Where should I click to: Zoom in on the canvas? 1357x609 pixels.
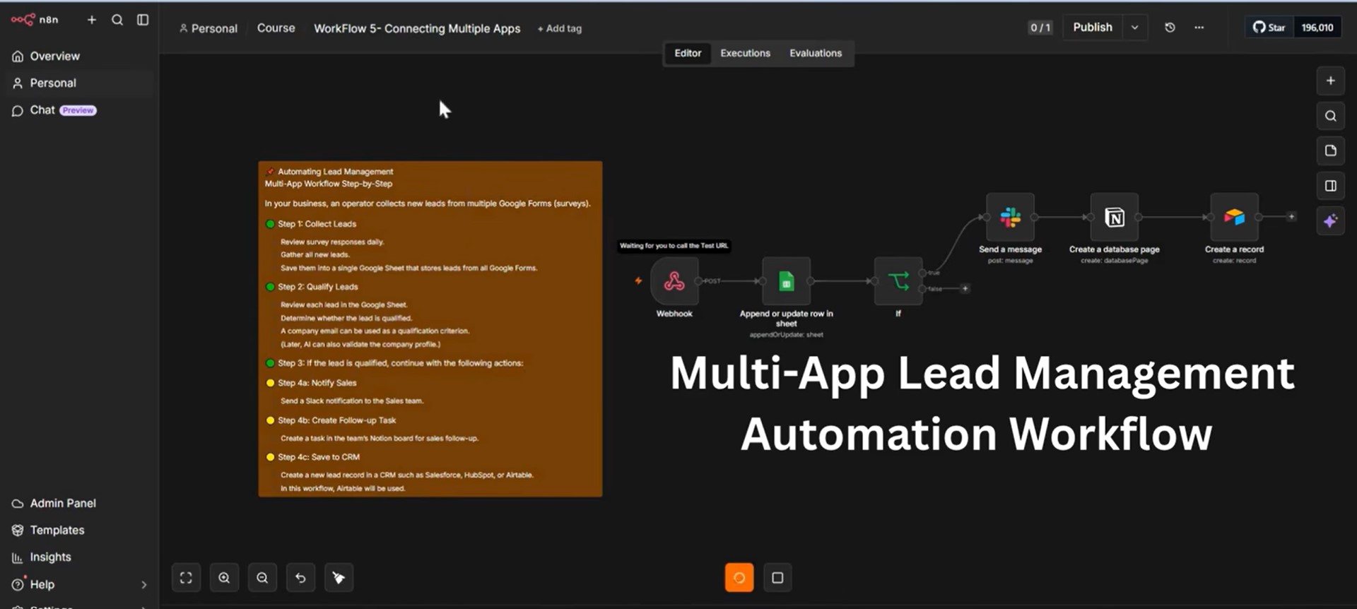(x=224, y=578)
